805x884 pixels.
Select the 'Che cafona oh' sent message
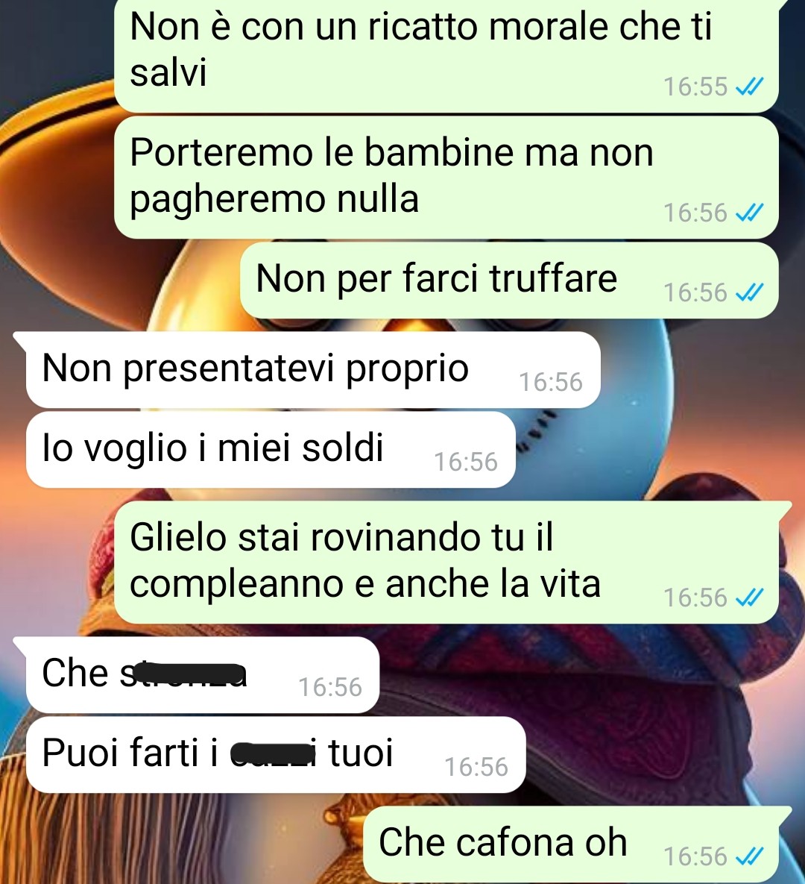pos(571,844)
